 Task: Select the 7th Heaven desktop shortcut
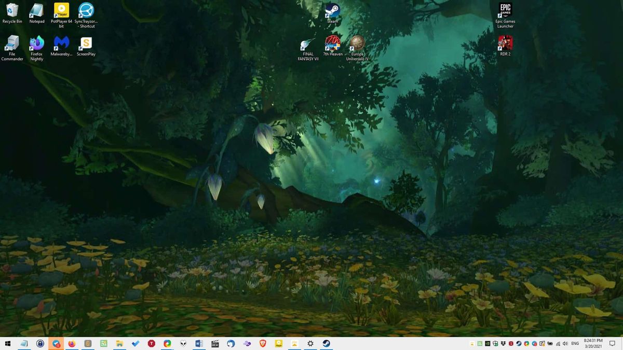click(x=333, y=46)
